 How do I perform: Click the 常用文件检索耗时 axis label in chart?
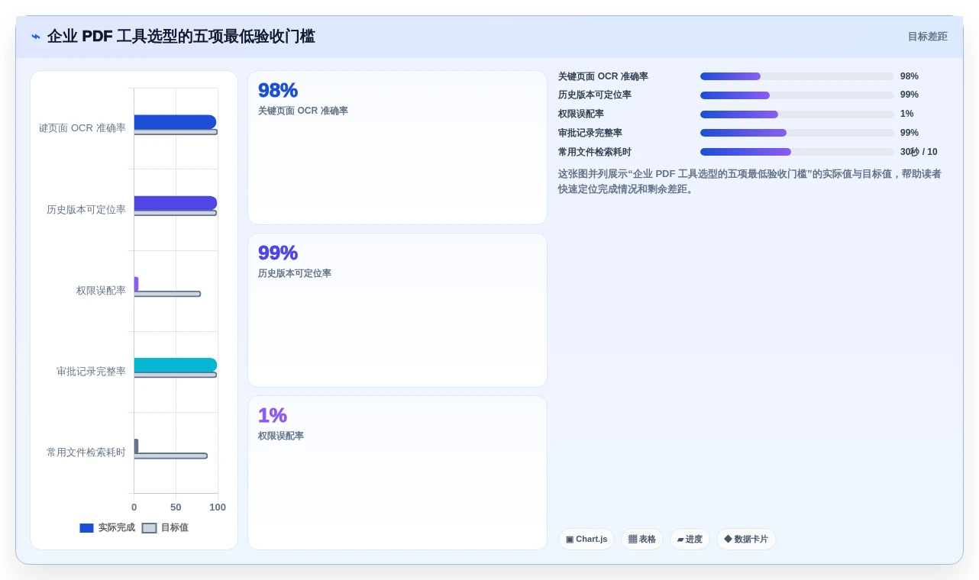click(86, 453)
